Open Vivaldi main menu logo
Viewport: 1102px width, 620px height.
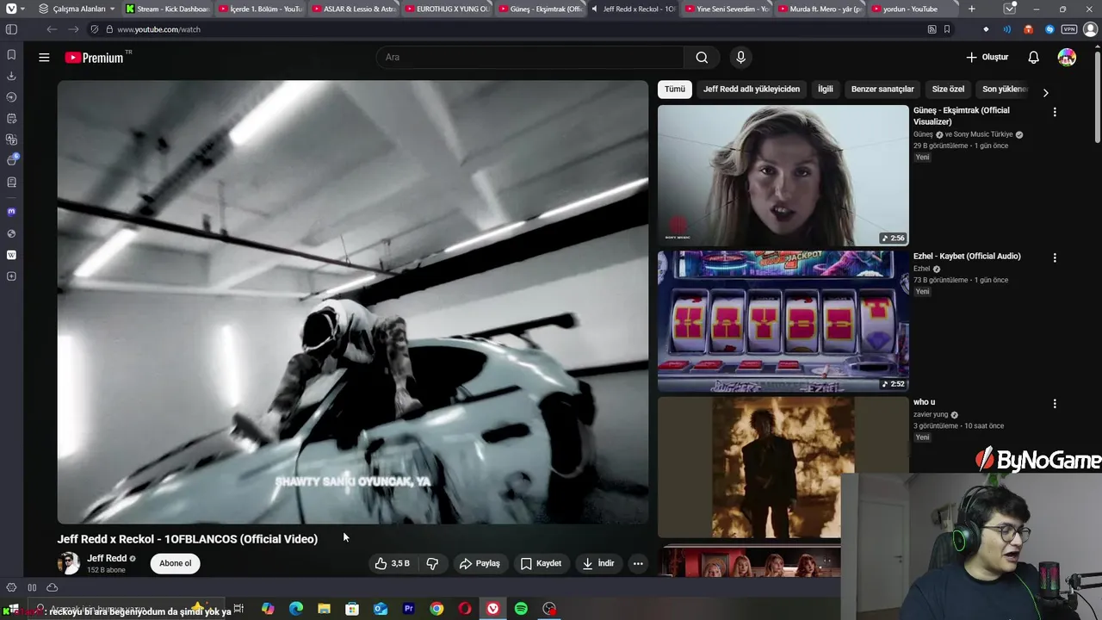click(11, 9)
